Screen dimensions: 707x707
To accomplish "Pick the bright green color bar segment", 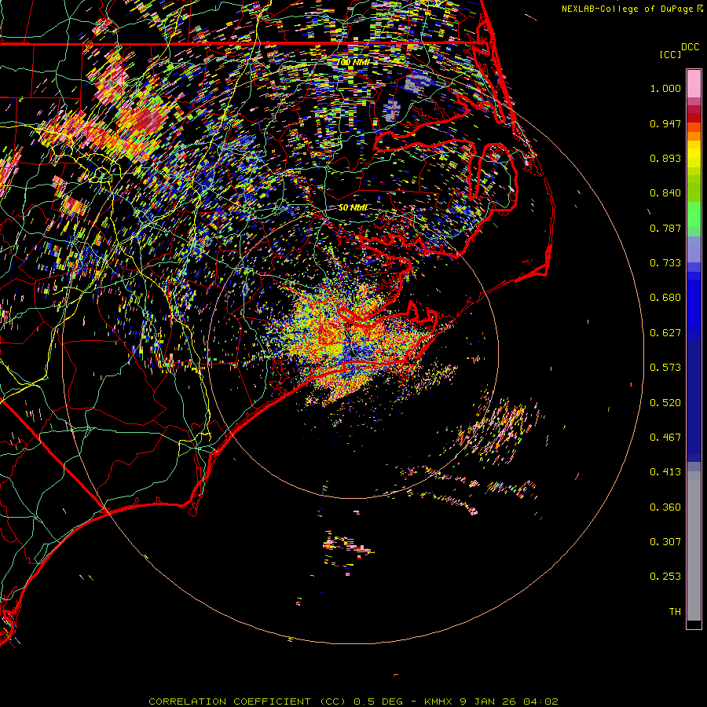I will tap(694, 214).
